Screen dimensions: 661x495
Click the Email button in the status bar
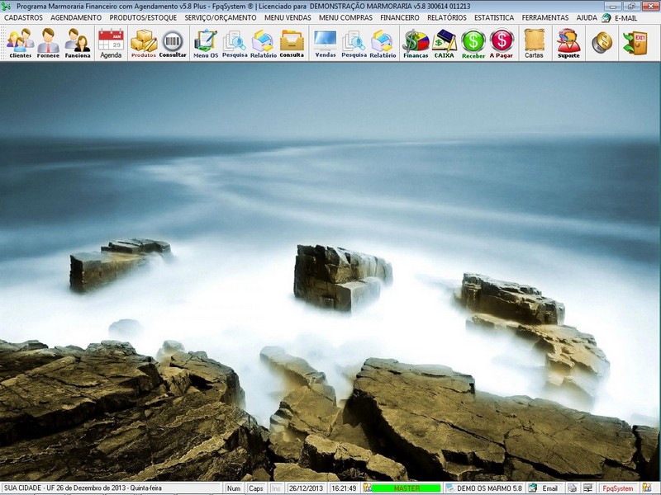pyautogui.click(x=544, y=487)
